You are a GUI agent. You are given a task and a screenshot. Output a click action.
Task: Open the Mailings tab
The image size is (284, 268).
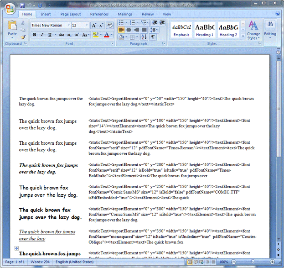coord(125,14)
